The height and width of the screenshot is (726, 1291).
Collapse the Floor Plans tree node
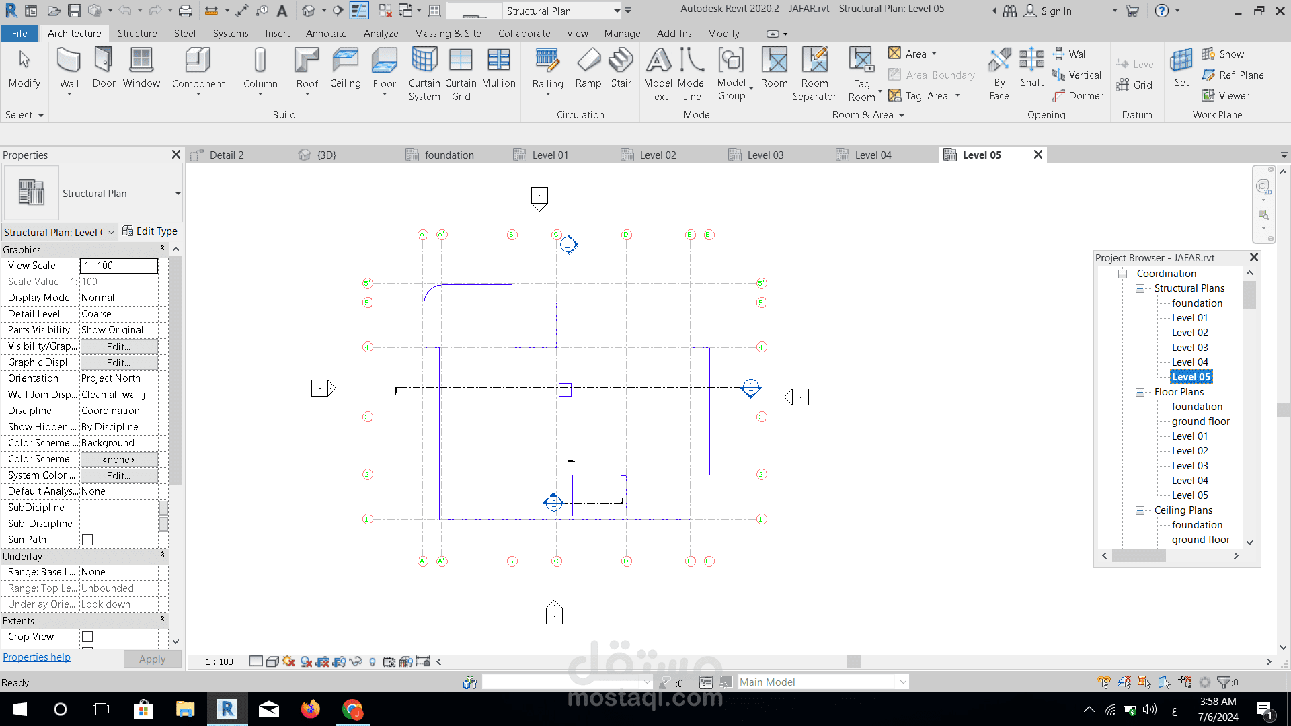(1140, 392)
